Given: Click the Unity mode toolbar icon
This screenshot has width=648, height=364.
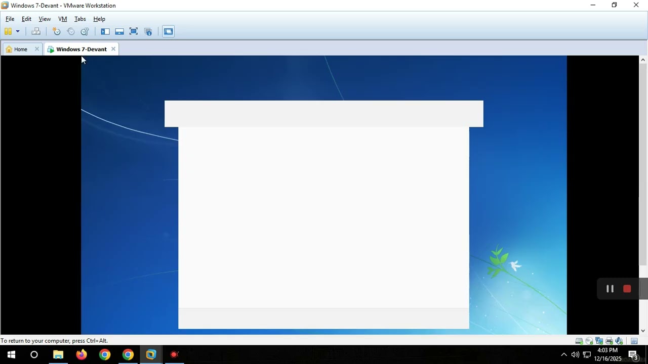Looking at the screenshot, I should coord(148,31).
